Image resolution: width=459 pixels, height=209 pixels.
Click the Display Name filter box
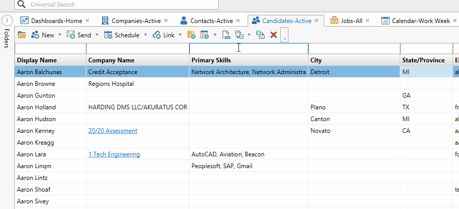[x=51, y=49]
